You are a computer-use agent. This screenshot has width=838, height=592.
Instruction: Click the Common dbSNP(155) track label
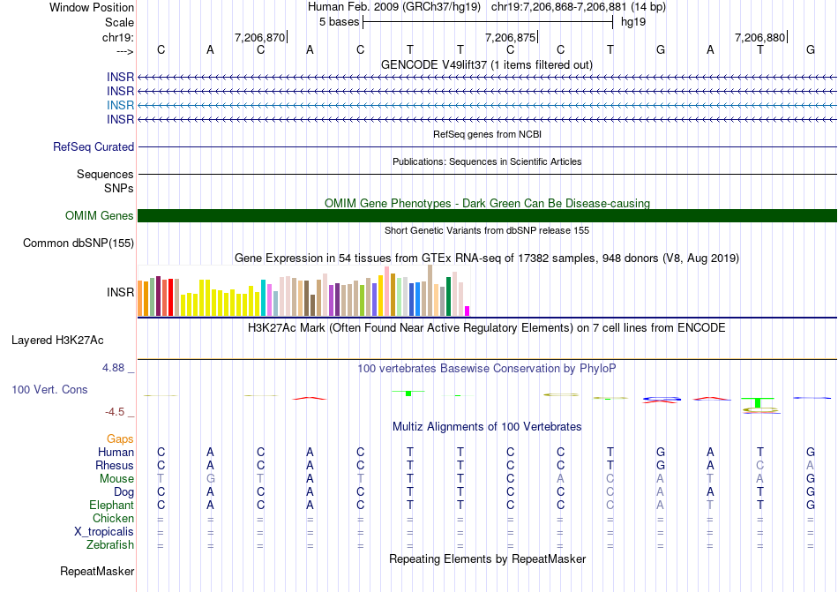[x=78, y=244]
